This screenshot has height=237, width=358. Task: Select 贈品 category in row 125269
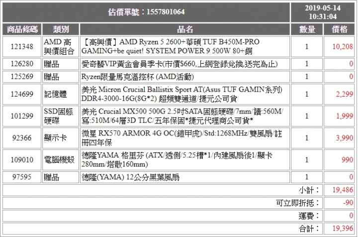pyautogui.click(x=51, y=77)
